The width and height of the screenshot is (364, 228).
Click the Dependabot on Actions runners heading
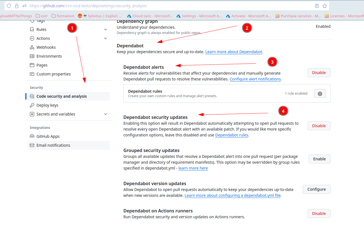pos(158,211)
